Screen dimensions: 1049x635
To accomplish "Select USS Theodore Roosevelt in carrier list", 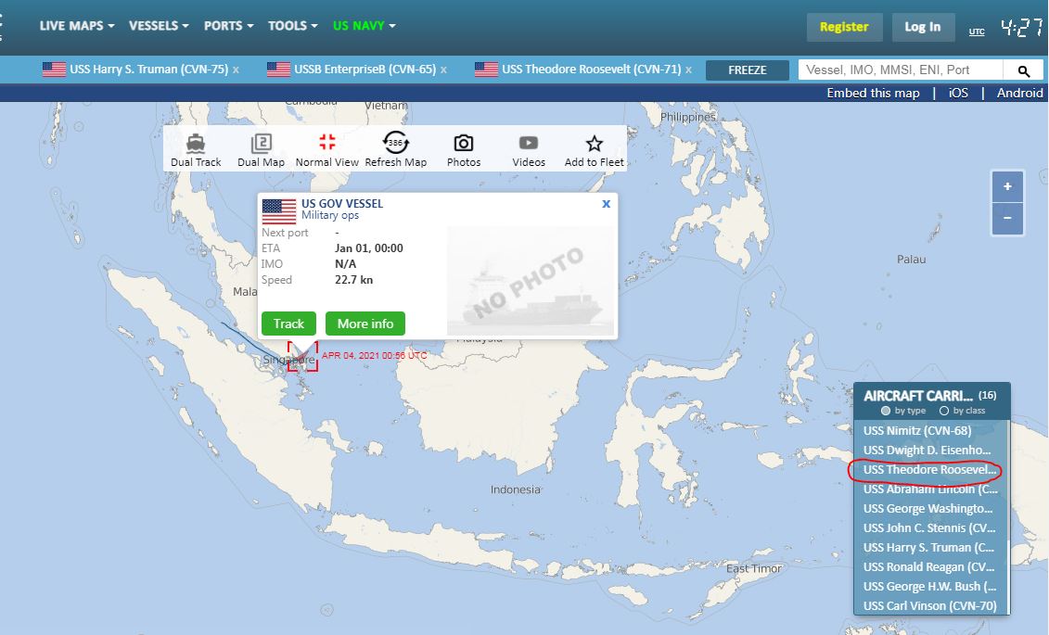I will (931, 469).
